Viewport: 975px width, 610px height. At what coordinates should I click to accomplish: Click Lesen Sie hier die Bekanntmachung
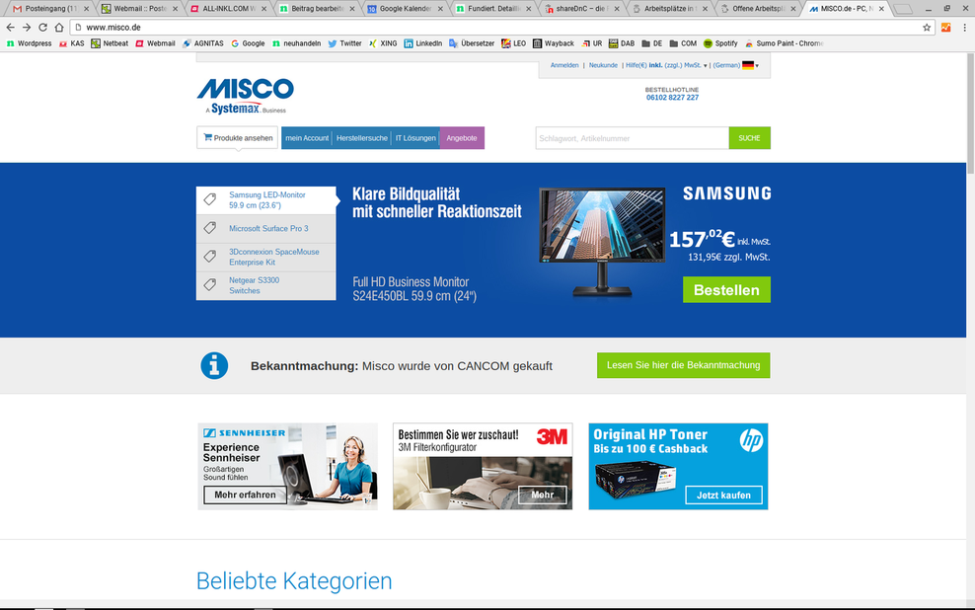683,365
